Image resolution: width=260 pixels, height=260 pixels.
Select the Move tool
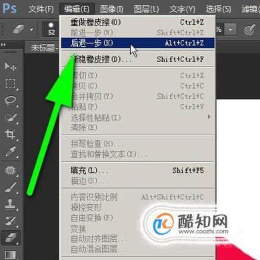(11, 66)
